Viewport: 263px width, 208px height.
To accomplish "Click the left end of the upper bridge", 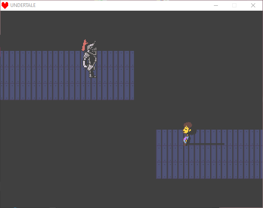I will 4,75.
